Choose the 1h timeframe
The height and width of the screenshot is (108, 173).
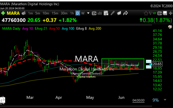pyautogui.click(x=72, y=13)
